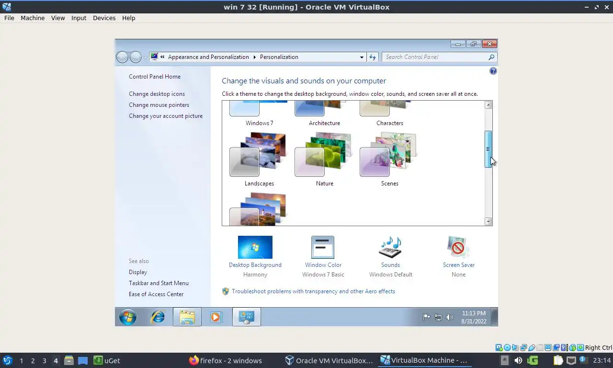Click the host volume speaker tray icon
The width and height of the screenshot is (613, 368).
pyautogui.click(x=518, y=360)
